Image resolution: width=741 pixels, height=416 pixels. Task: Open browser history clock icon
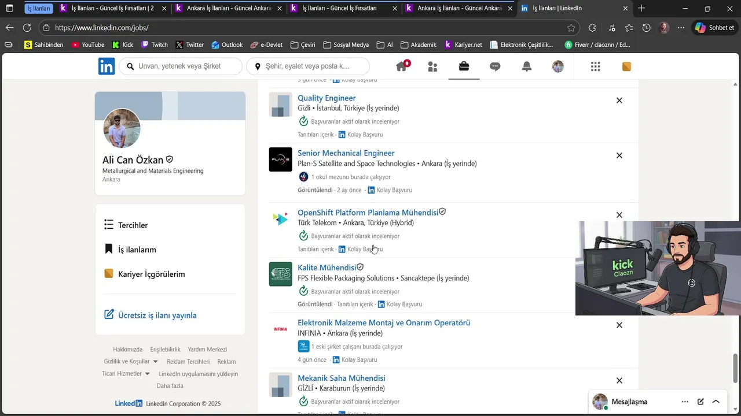tap(647, 28)
